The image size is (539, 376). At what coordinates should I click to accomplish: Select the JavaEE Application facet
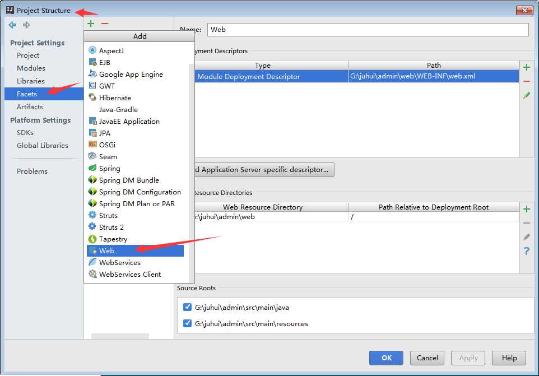click(135, 122)
